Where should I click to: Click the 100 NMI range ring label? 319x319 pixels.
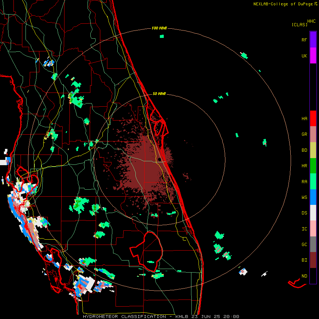click(159, 28)
